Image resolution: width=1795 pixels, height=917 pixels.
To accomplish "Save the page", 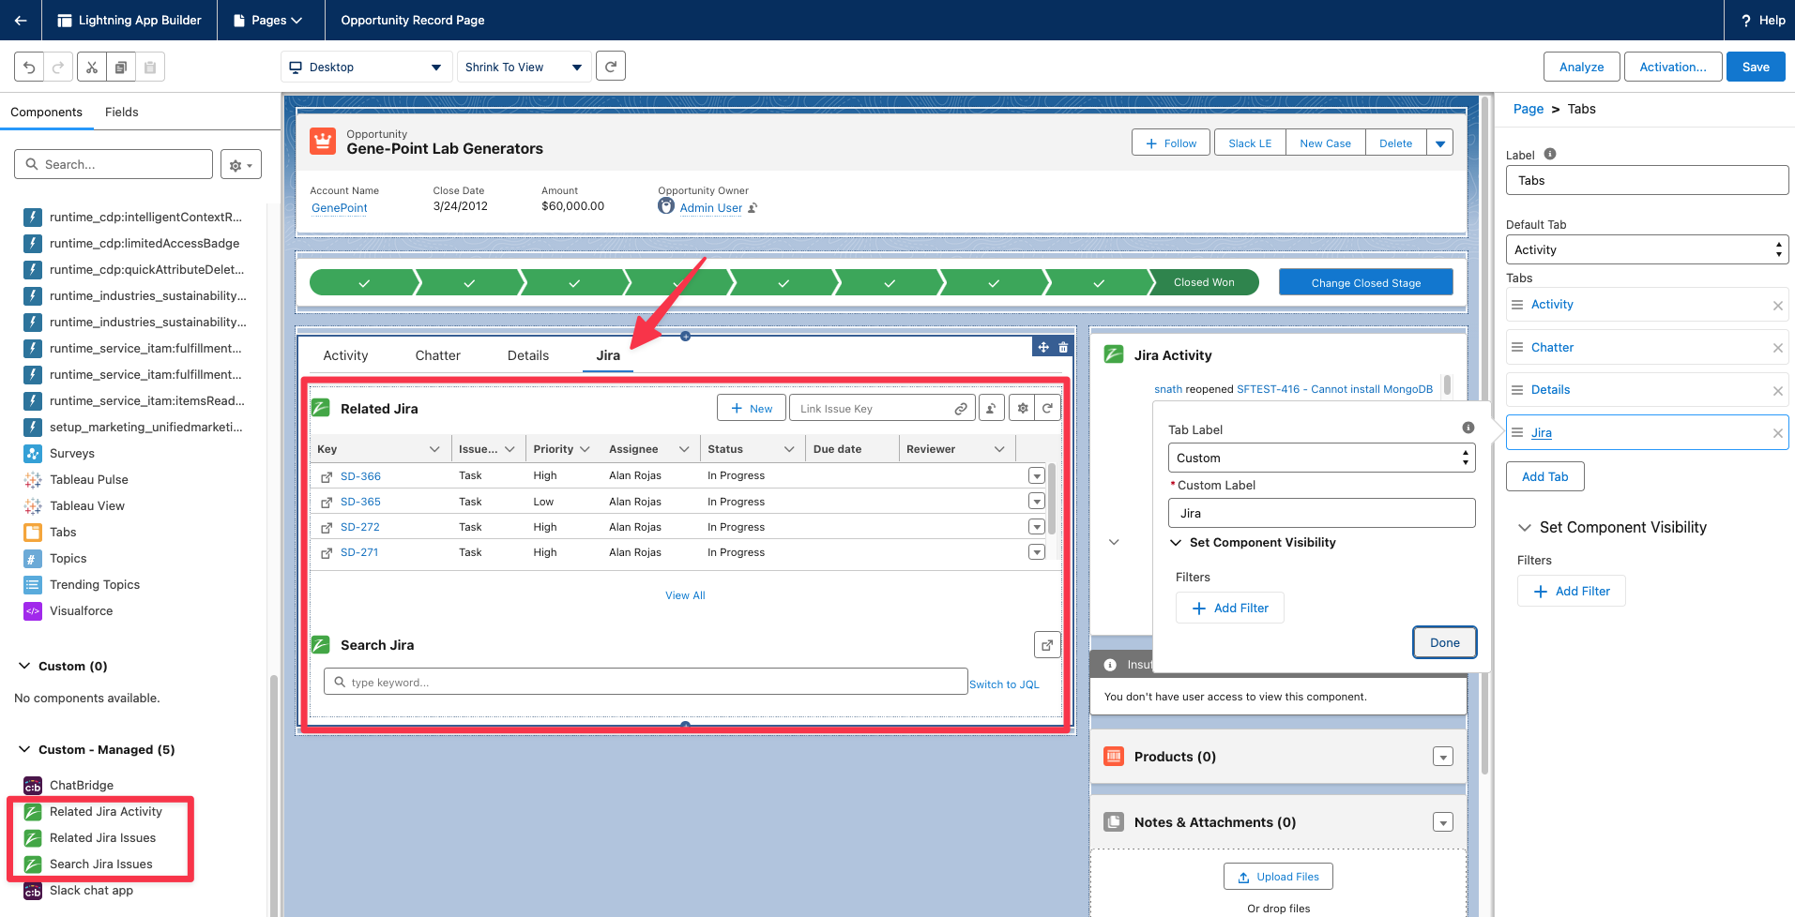I will click(x=1756, y=67).
